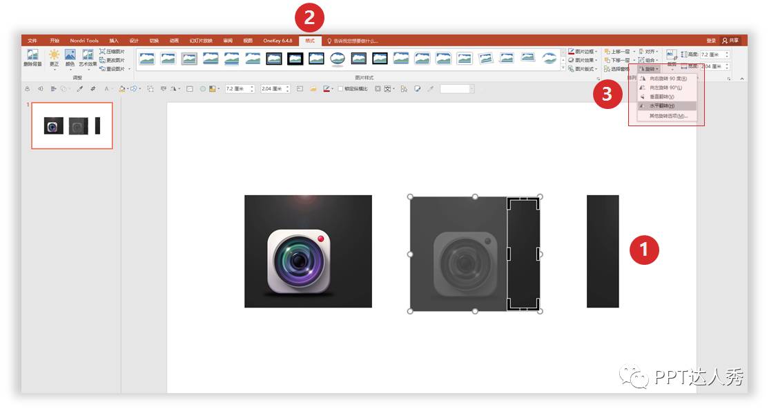Open the 对齐 align dropdown

tap(648, 52)
